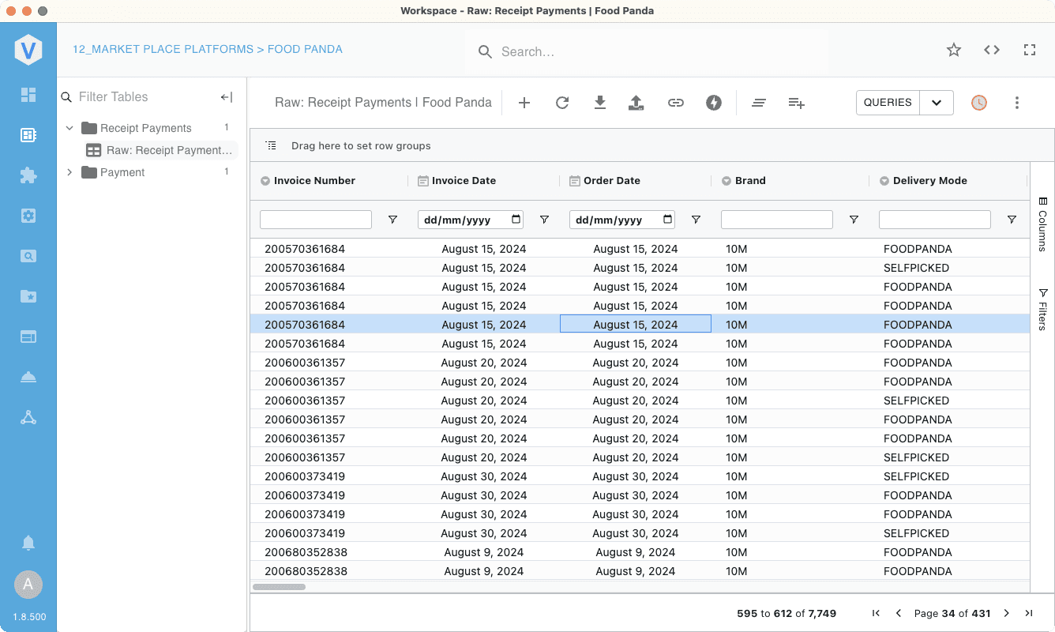Open the starred folder icon in sidebar

tap(28, 296)
